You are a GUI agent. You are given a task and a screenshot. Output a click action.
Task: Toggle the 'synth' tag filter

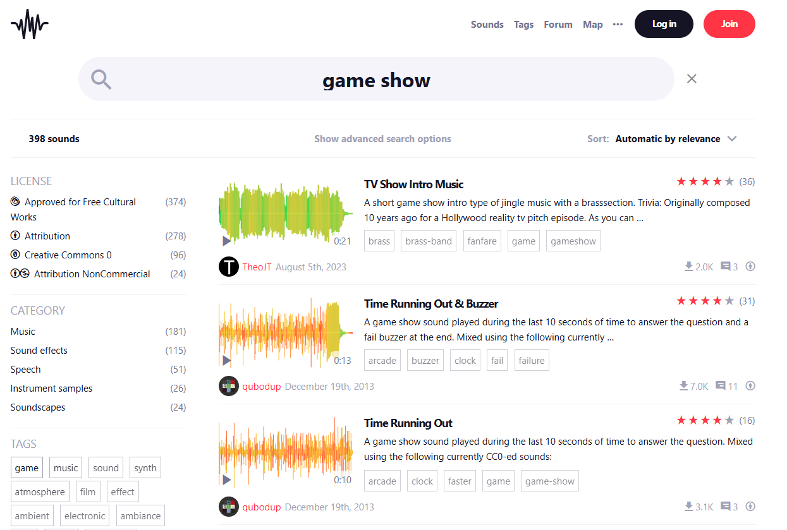coord(145,468)
